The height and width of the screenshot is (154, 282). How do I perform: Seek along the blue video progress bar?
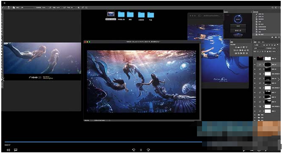point(104,142)
